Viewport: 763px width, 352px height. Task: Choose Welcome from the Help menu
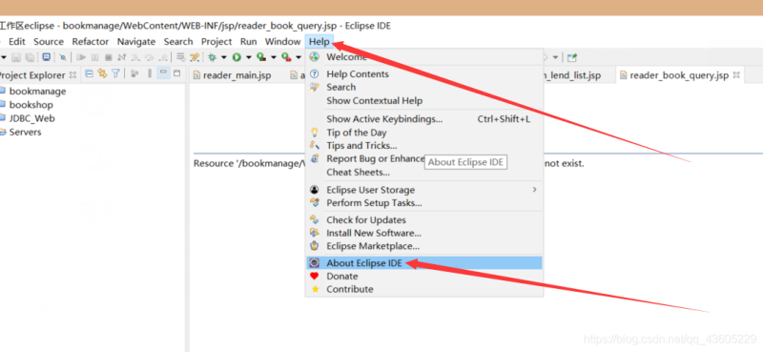(423, 57)
